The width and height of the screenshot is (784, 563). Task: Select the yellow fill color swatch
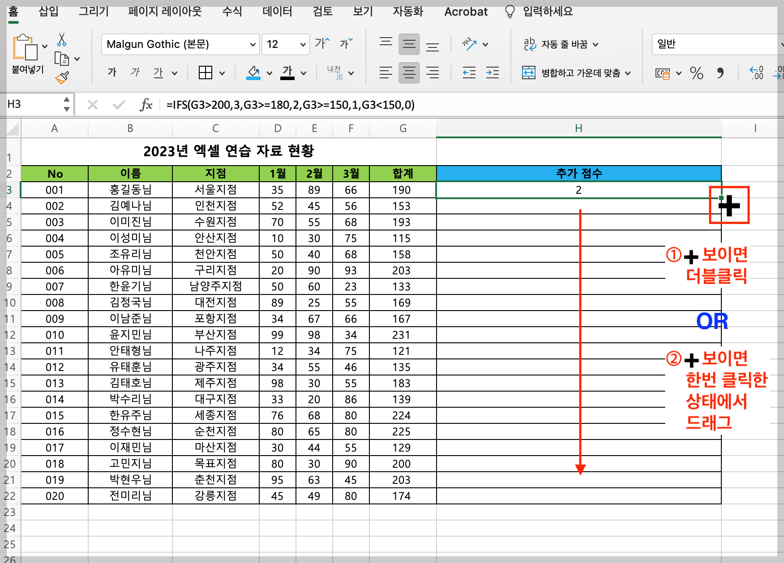(253, 73)
